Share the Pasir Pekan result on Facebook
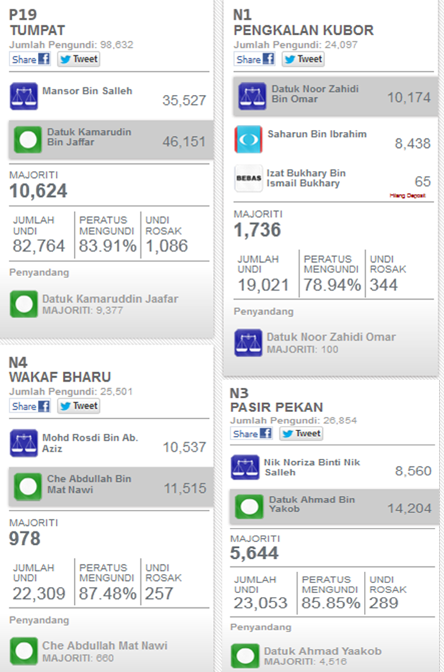This screenshot has height=672, width=444. (x=252, y=434)
